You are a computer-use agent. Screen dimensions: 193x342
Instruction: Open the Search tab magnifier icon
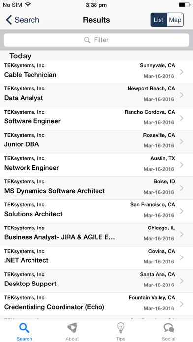coord(24,328)
